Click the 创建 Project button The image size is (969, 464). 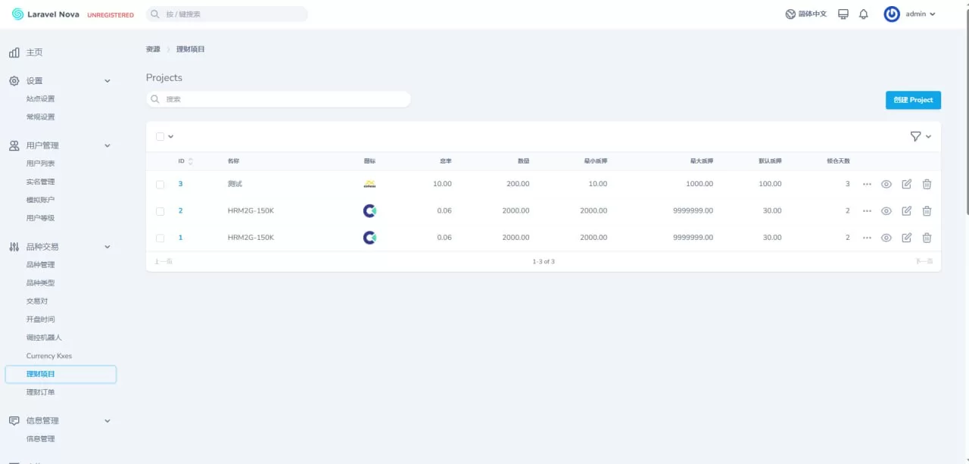pos(912,100)
